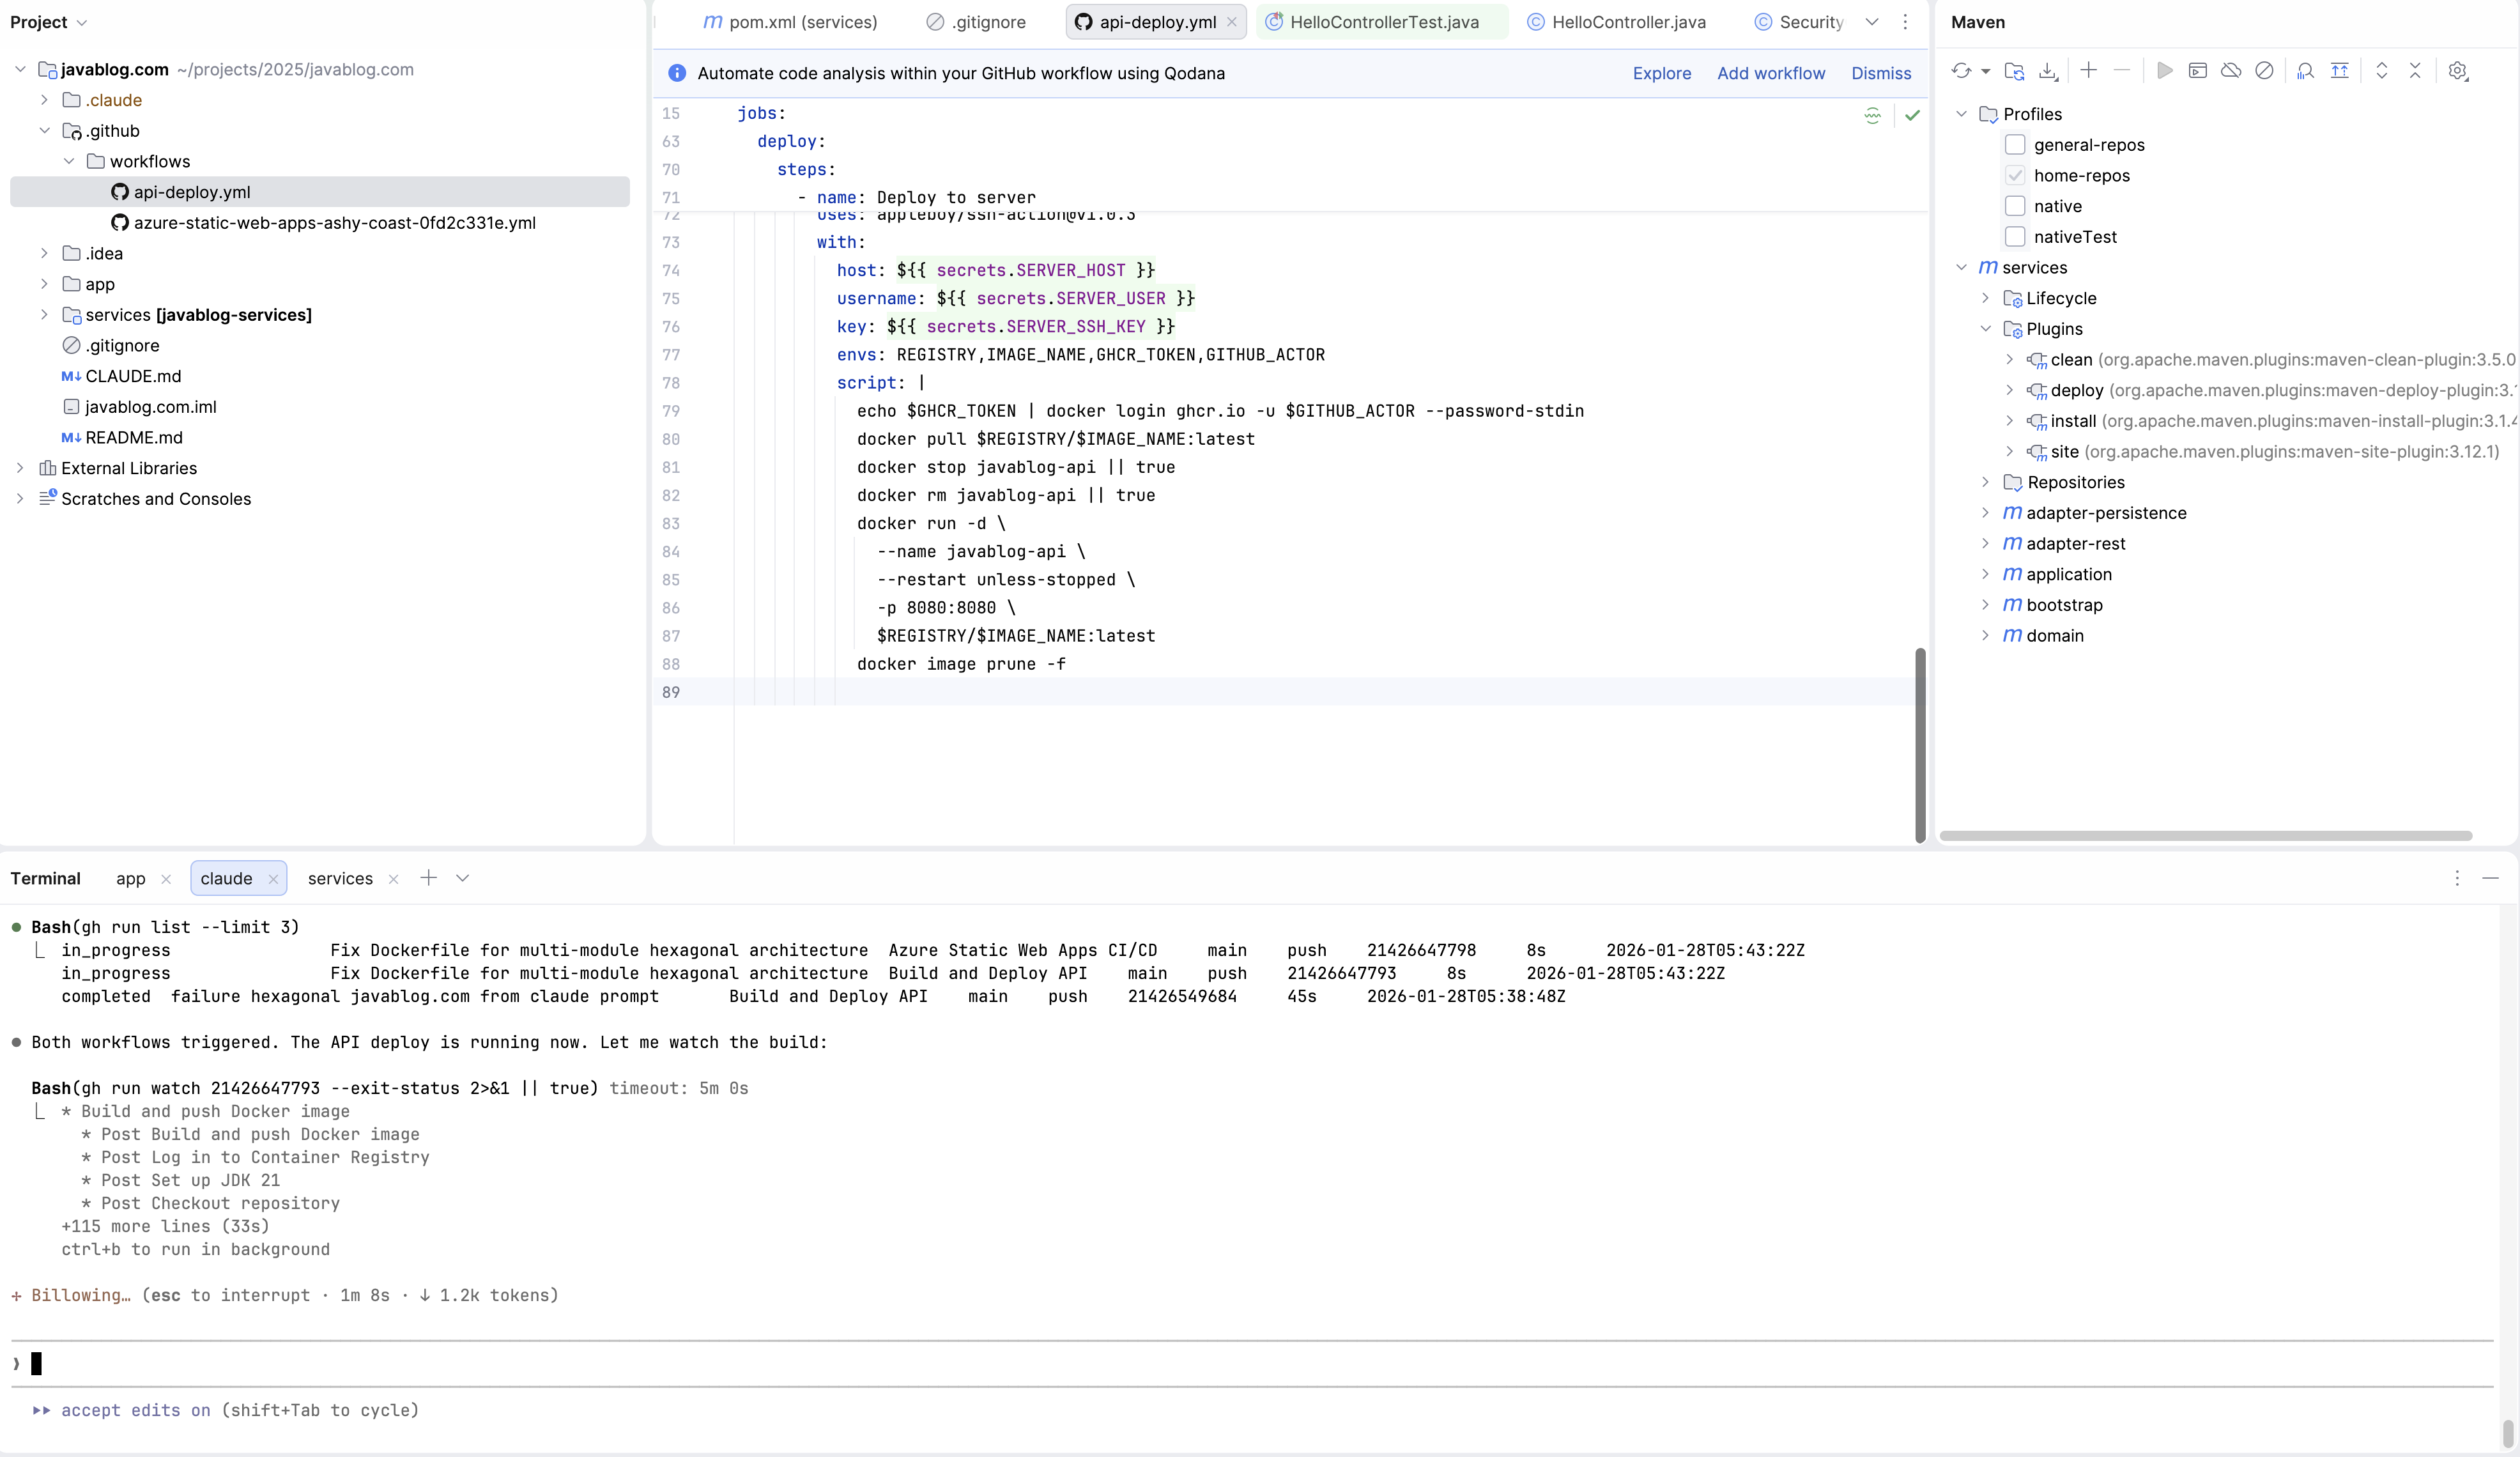Select the services terminal tab
This screenshot has height=1457, width=2520.
pyautogui.click(x=339, y=878)
